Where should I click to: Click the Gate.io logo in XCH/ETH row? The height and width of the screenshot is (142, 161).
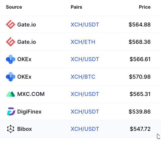pyautogui.click(x=11, y=42)
